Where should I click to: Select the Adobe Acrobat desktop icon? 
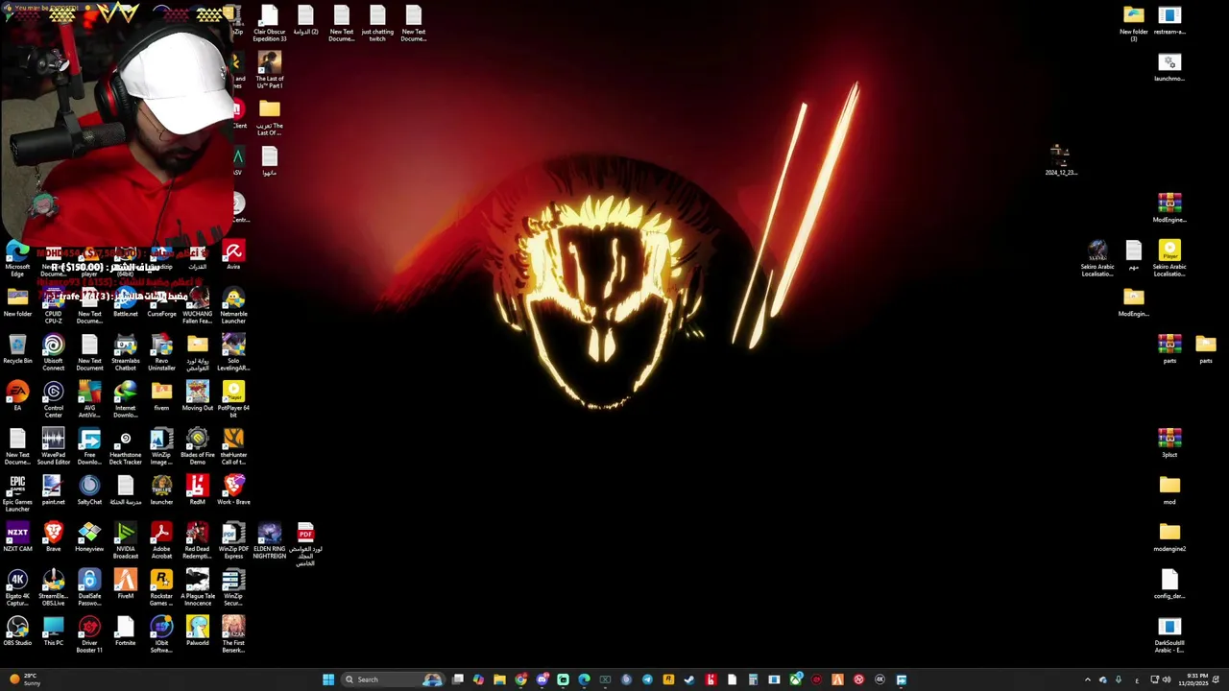pyautogui.click(x=161, y=540)
